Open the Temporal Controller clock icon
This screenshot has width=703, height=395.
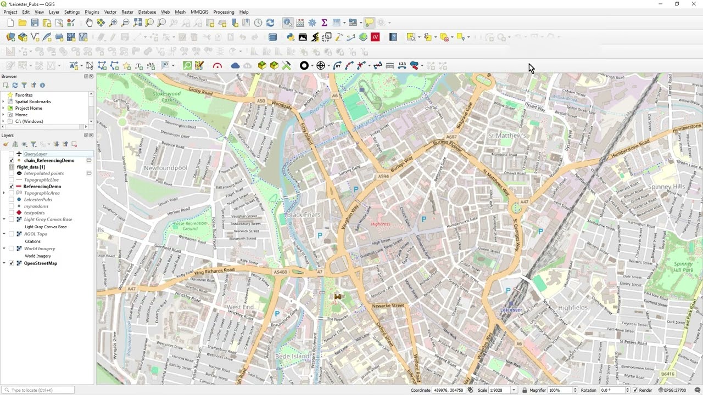point(258,22)
